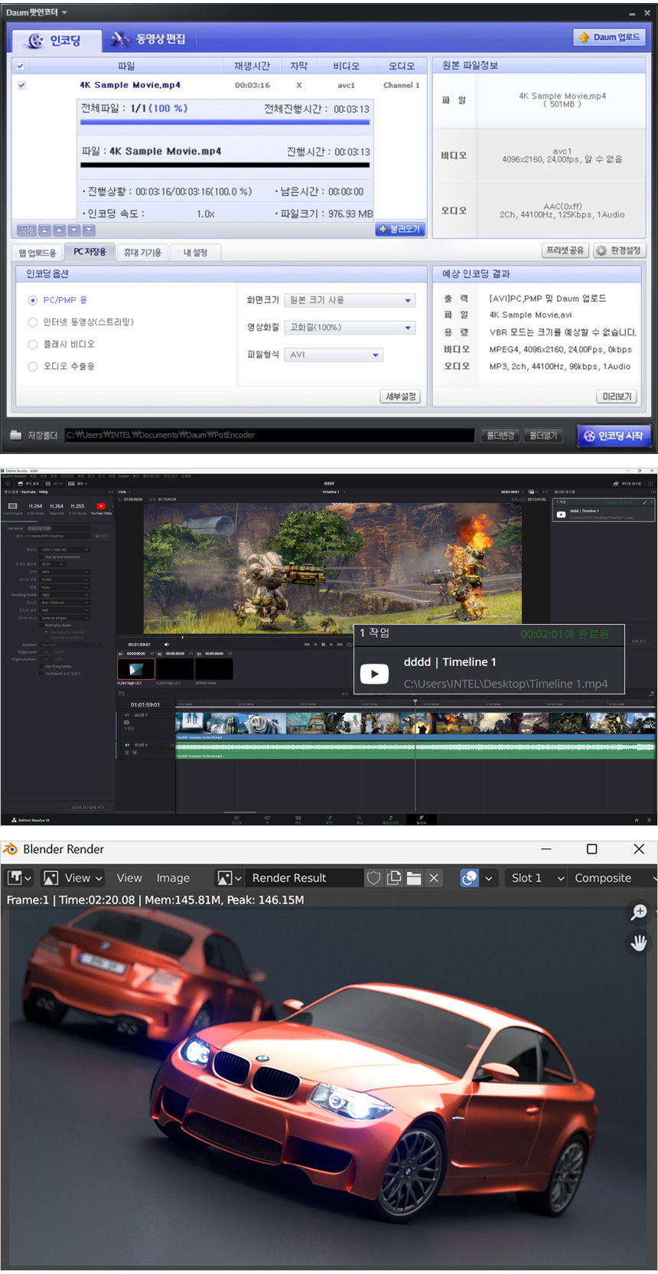This screenshot has height=1274, width=658.
Task: Switch to the 동영상 편집 tab
Action: coord(148,39)
